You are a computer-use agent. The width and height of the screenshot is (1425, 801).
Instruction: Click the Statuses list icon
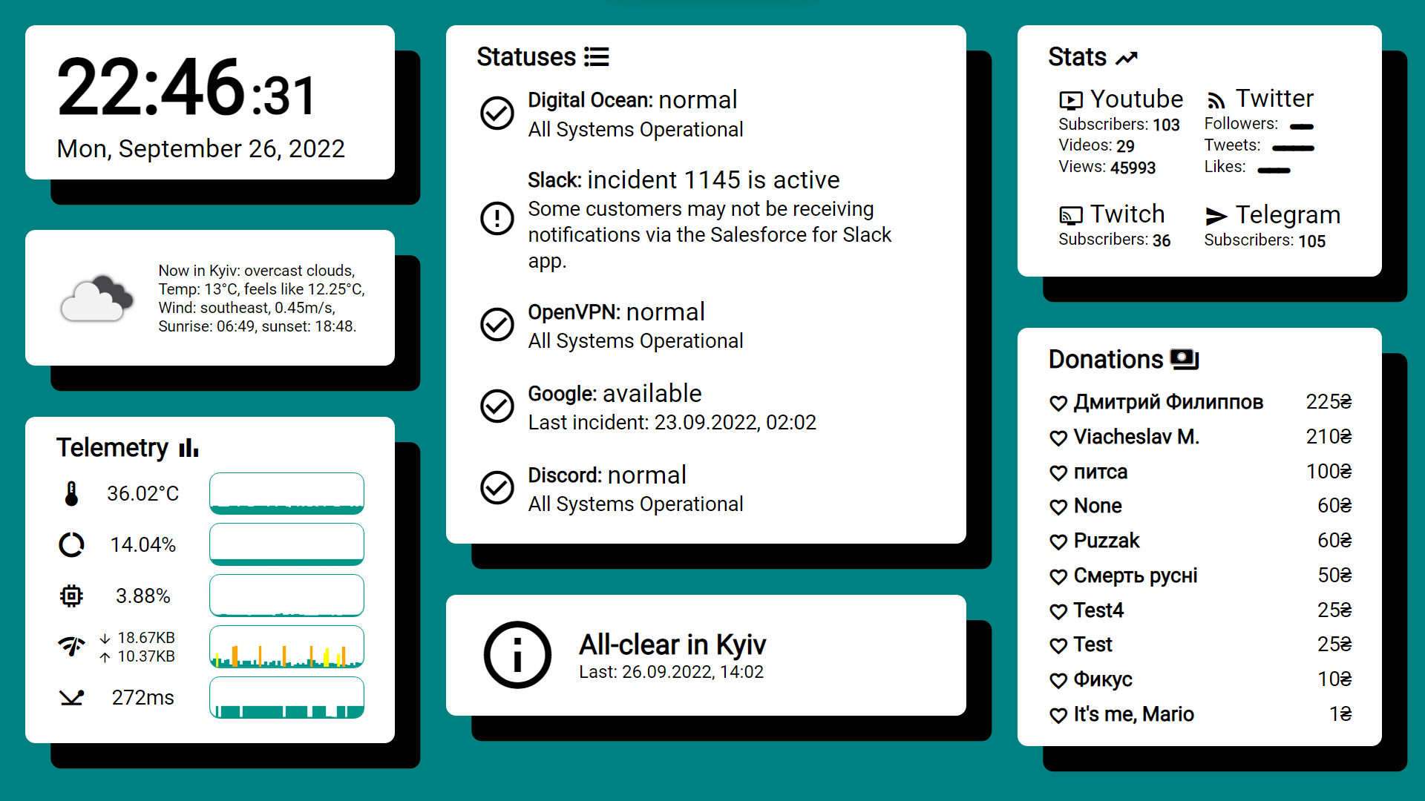(596, 57)
